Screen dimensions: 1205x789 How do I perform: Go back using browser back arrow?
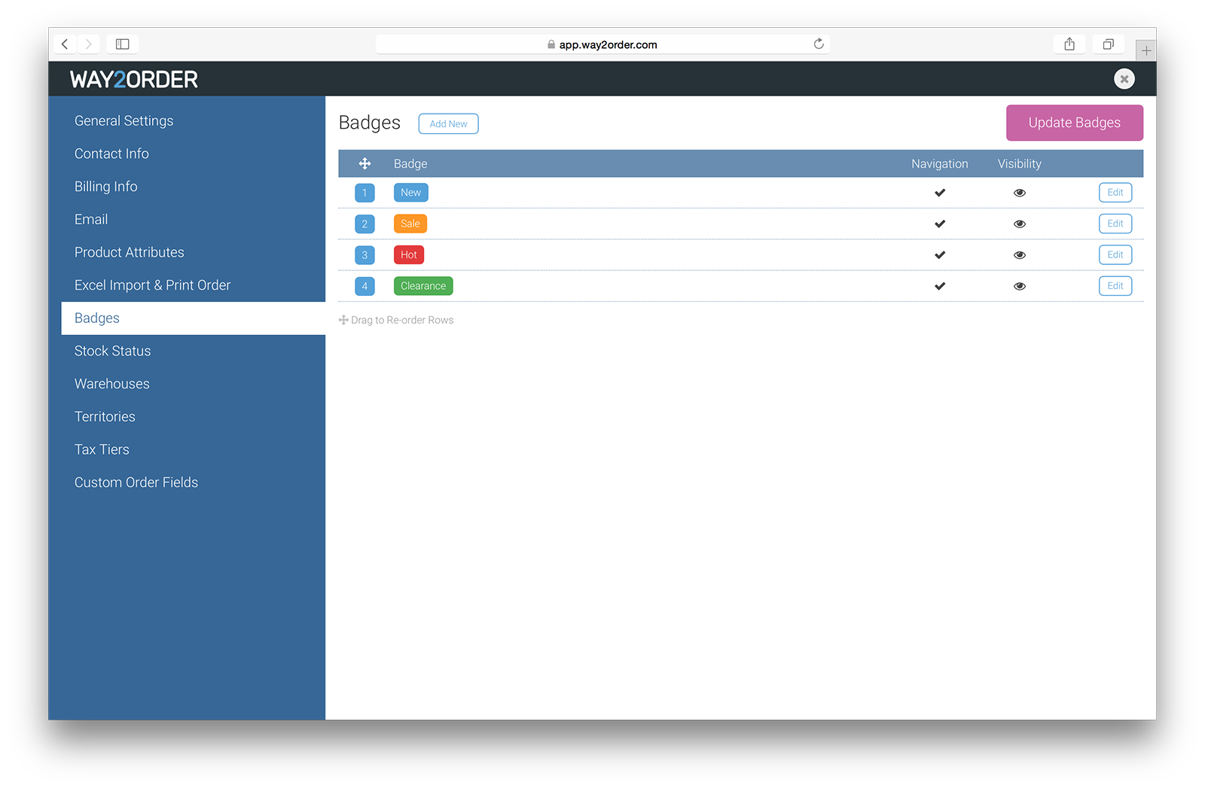click(x=65, y=44)
